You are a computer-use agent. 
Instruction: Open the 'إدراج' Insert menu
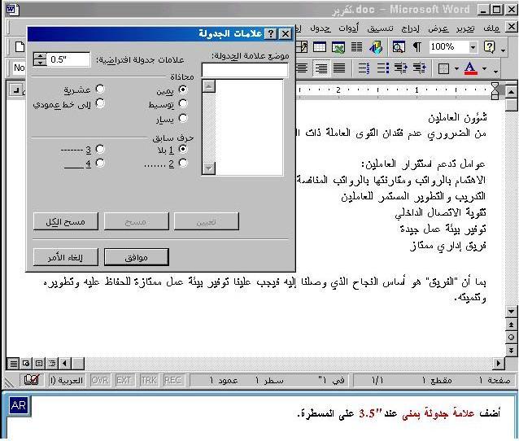click(x=412, y=28)
